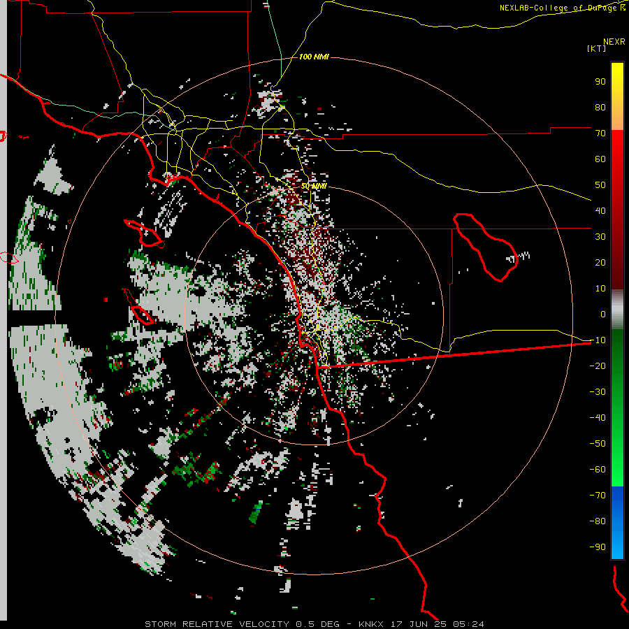Click the 30 value on velocity scale

pos(600,237)
